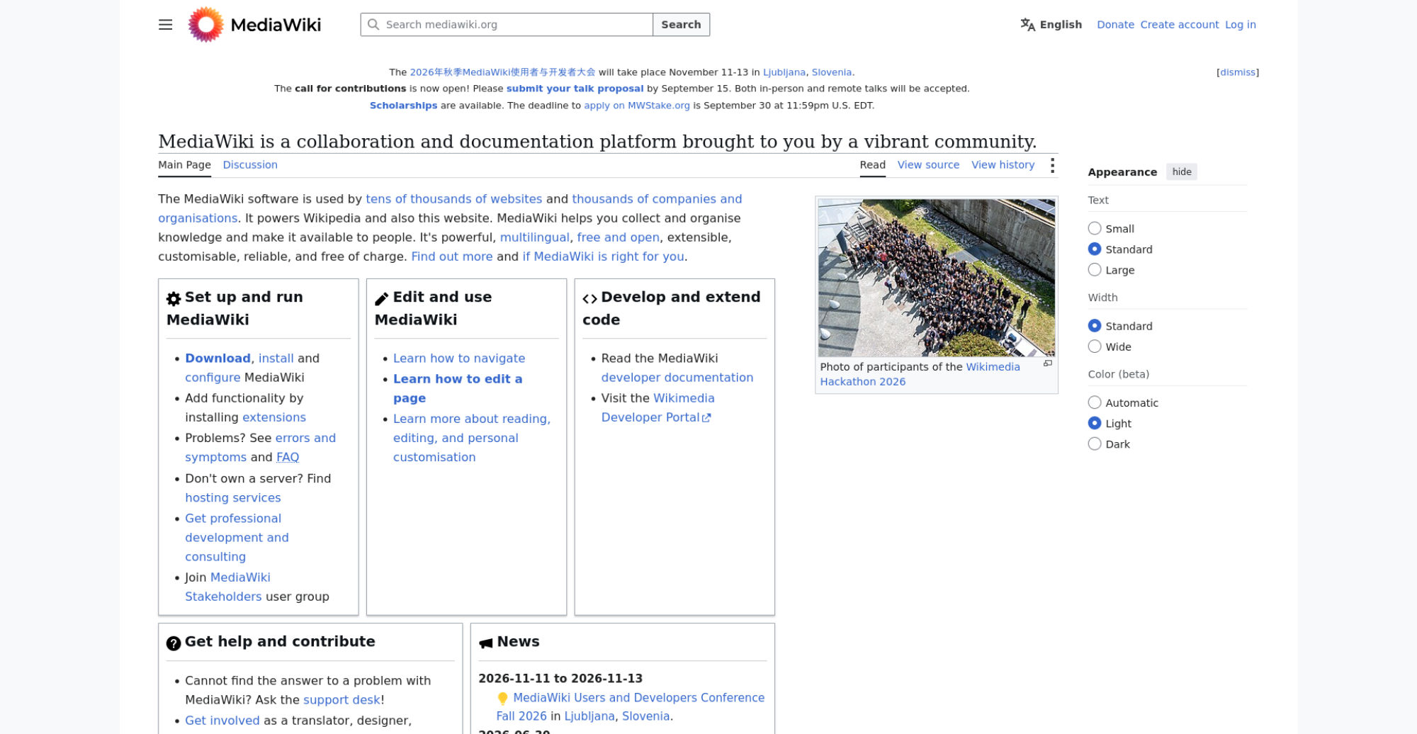Viewport: 1417px width, 734px height.
Task: Click Create account
Action: (1179, 25)
